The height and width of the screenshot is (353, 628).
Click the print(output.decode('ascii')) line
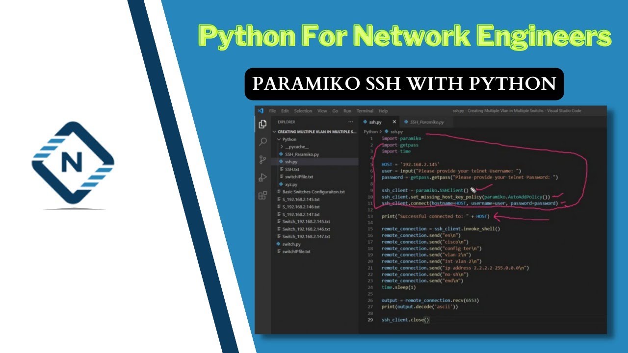(x=419, y=307)
